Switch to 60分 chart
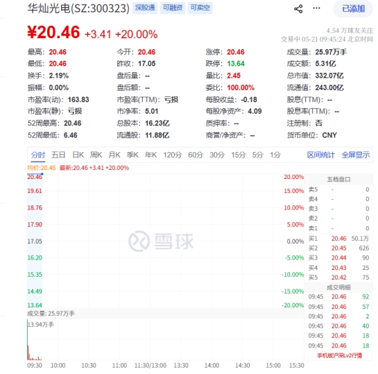378x374 pixels. (196, 155)
